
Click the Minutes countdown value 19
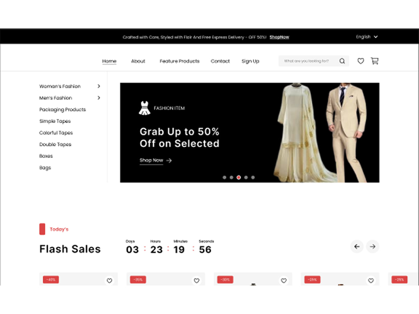[x=179, y=250]
